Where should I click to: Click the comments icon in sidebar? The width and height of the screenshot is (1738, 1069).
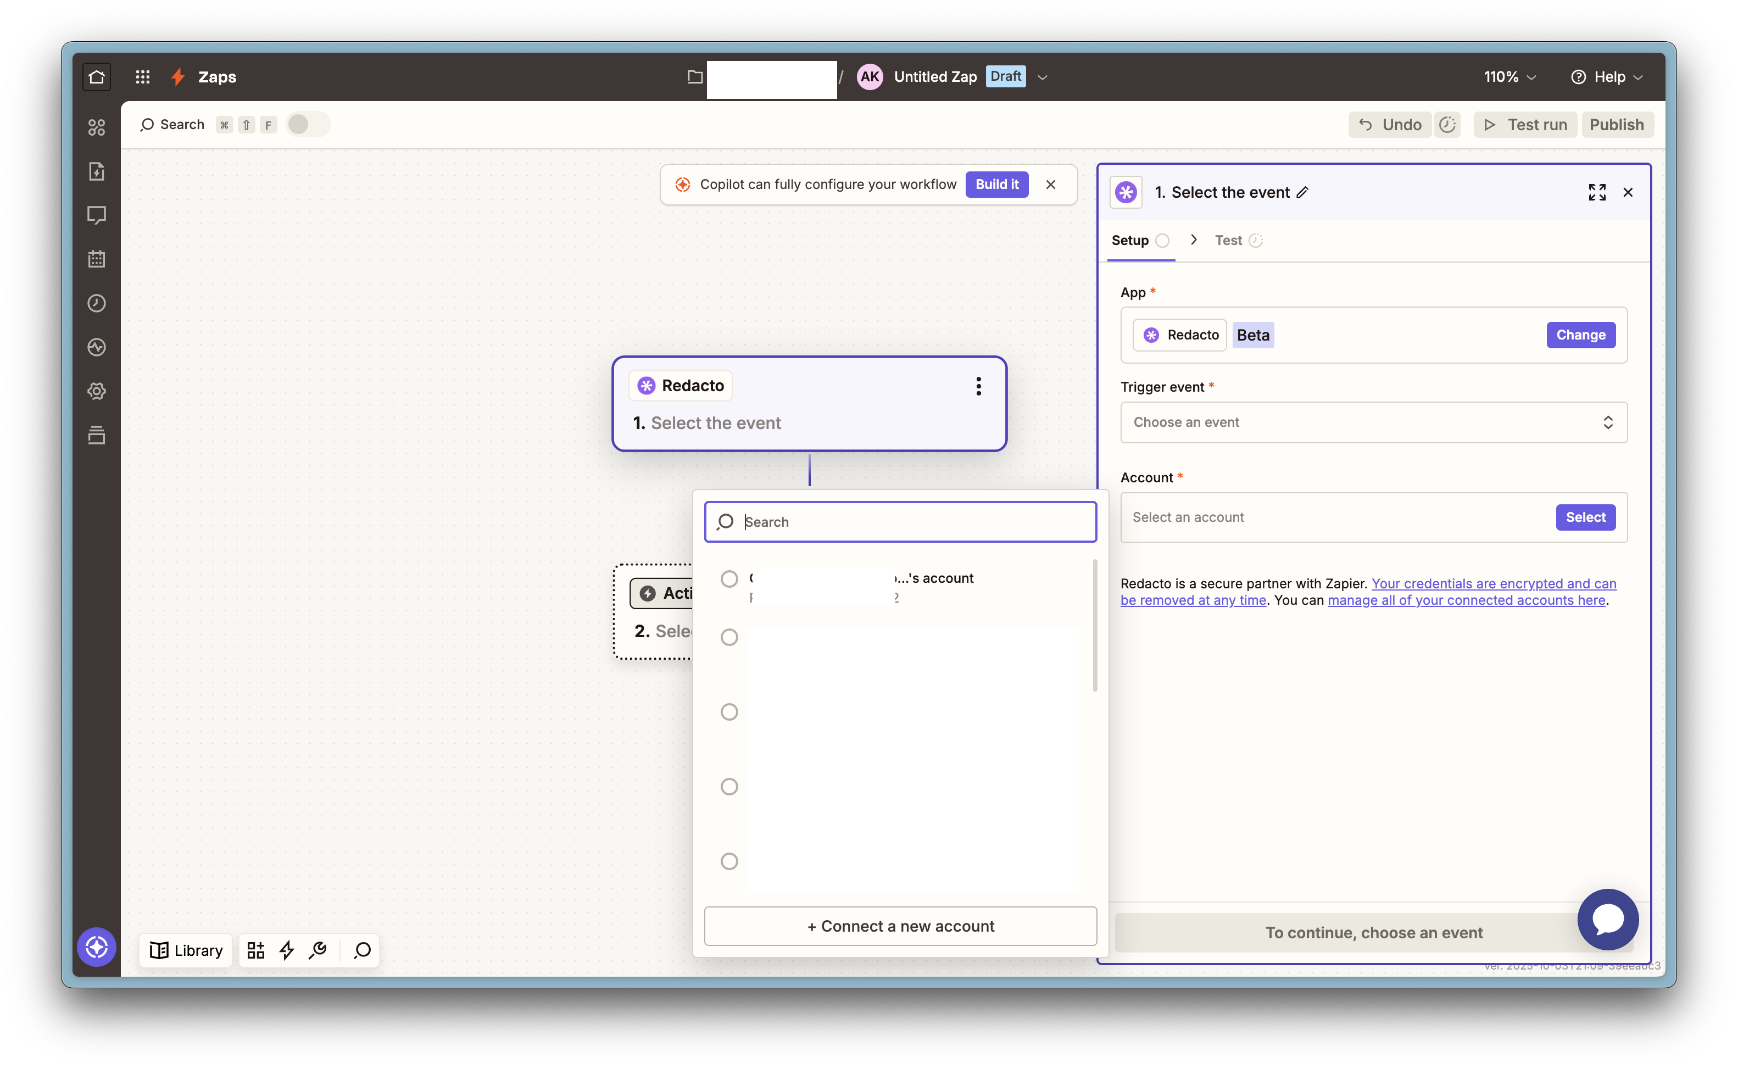pyautogui.click(x=96, y=215)
